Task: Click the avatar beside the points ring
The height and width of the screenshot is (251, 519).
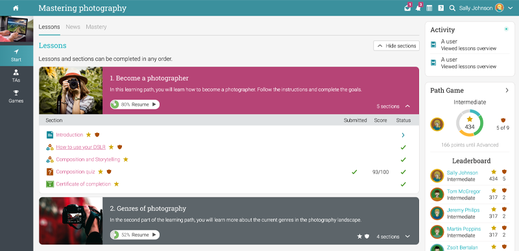Action: pos(437,125)
